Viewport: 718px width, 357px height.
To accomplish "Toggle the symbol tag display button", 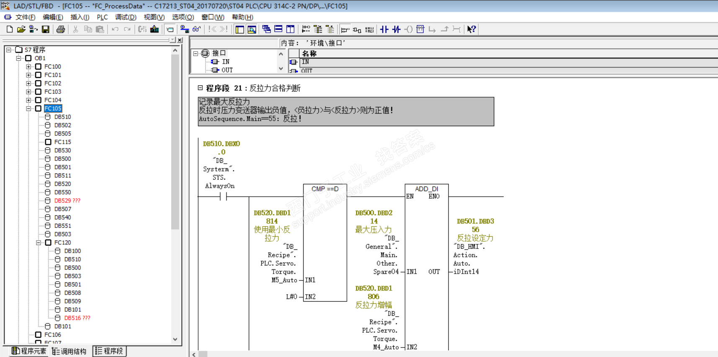I will click(170, 29).
